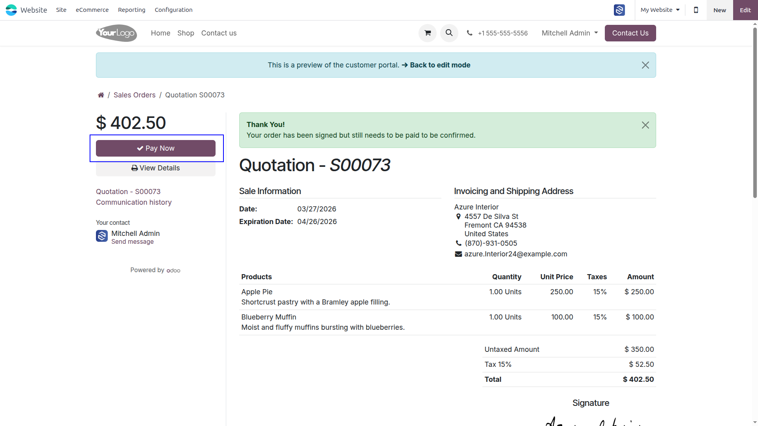Expand the Mitchell Admin user dropdown
Viewport: 758px width, 426px height.
click(570, 33)
